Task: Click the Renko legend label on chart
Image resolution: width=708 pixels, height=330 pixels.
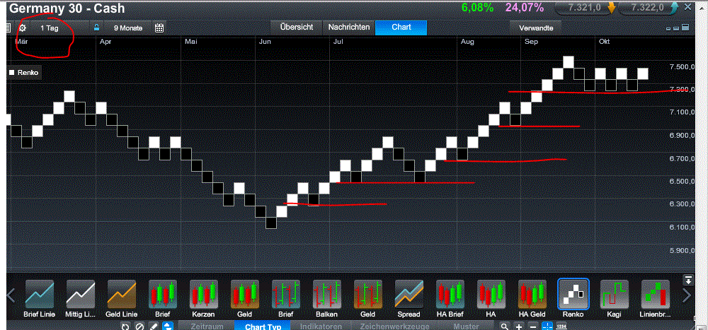Action: coord(24,72)
